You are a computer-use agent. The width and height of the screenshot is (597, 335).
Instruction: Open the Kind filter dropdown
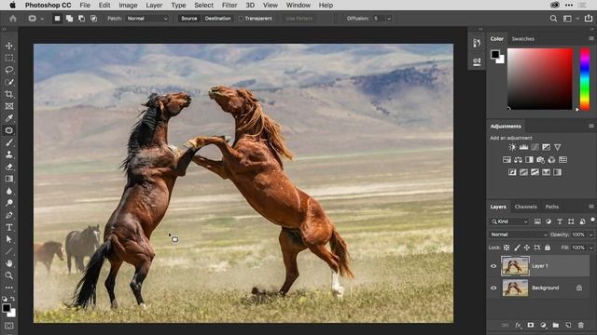(x=509, y=221)
